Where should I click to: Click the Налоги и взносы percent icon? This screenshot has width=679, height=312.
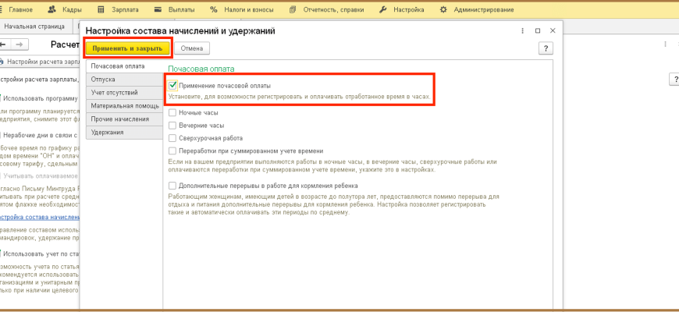pos(214,9)
